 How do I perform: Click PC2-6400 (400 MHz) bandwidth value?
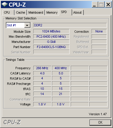pos(51,36)
